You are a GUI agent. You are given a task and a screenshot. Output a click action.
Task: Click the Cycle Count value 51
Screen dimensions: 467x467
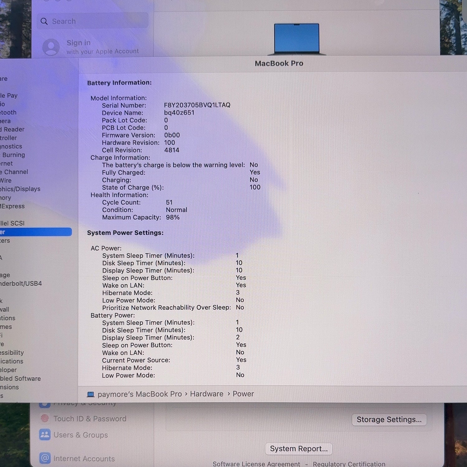point(169,202)
